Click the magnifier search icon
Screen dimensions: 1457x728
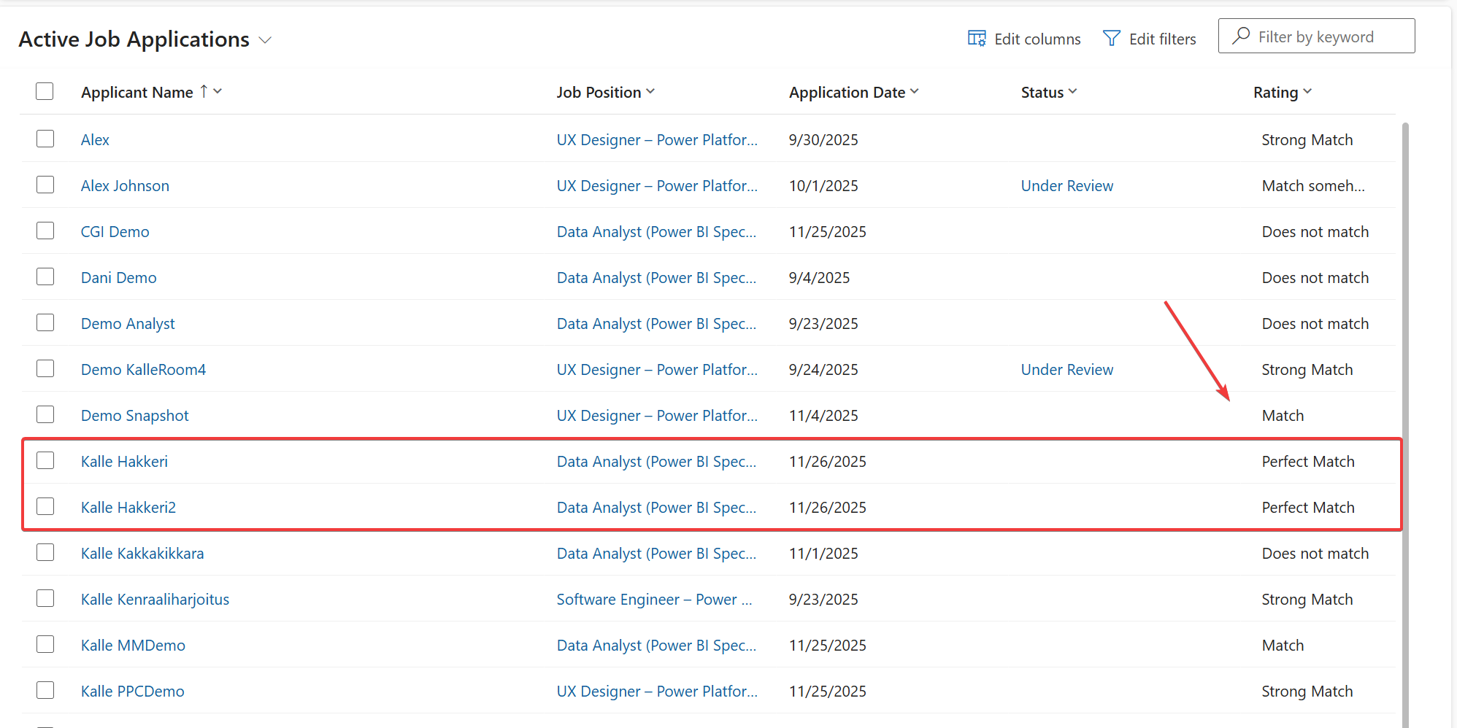click(x=1241, y=36)
